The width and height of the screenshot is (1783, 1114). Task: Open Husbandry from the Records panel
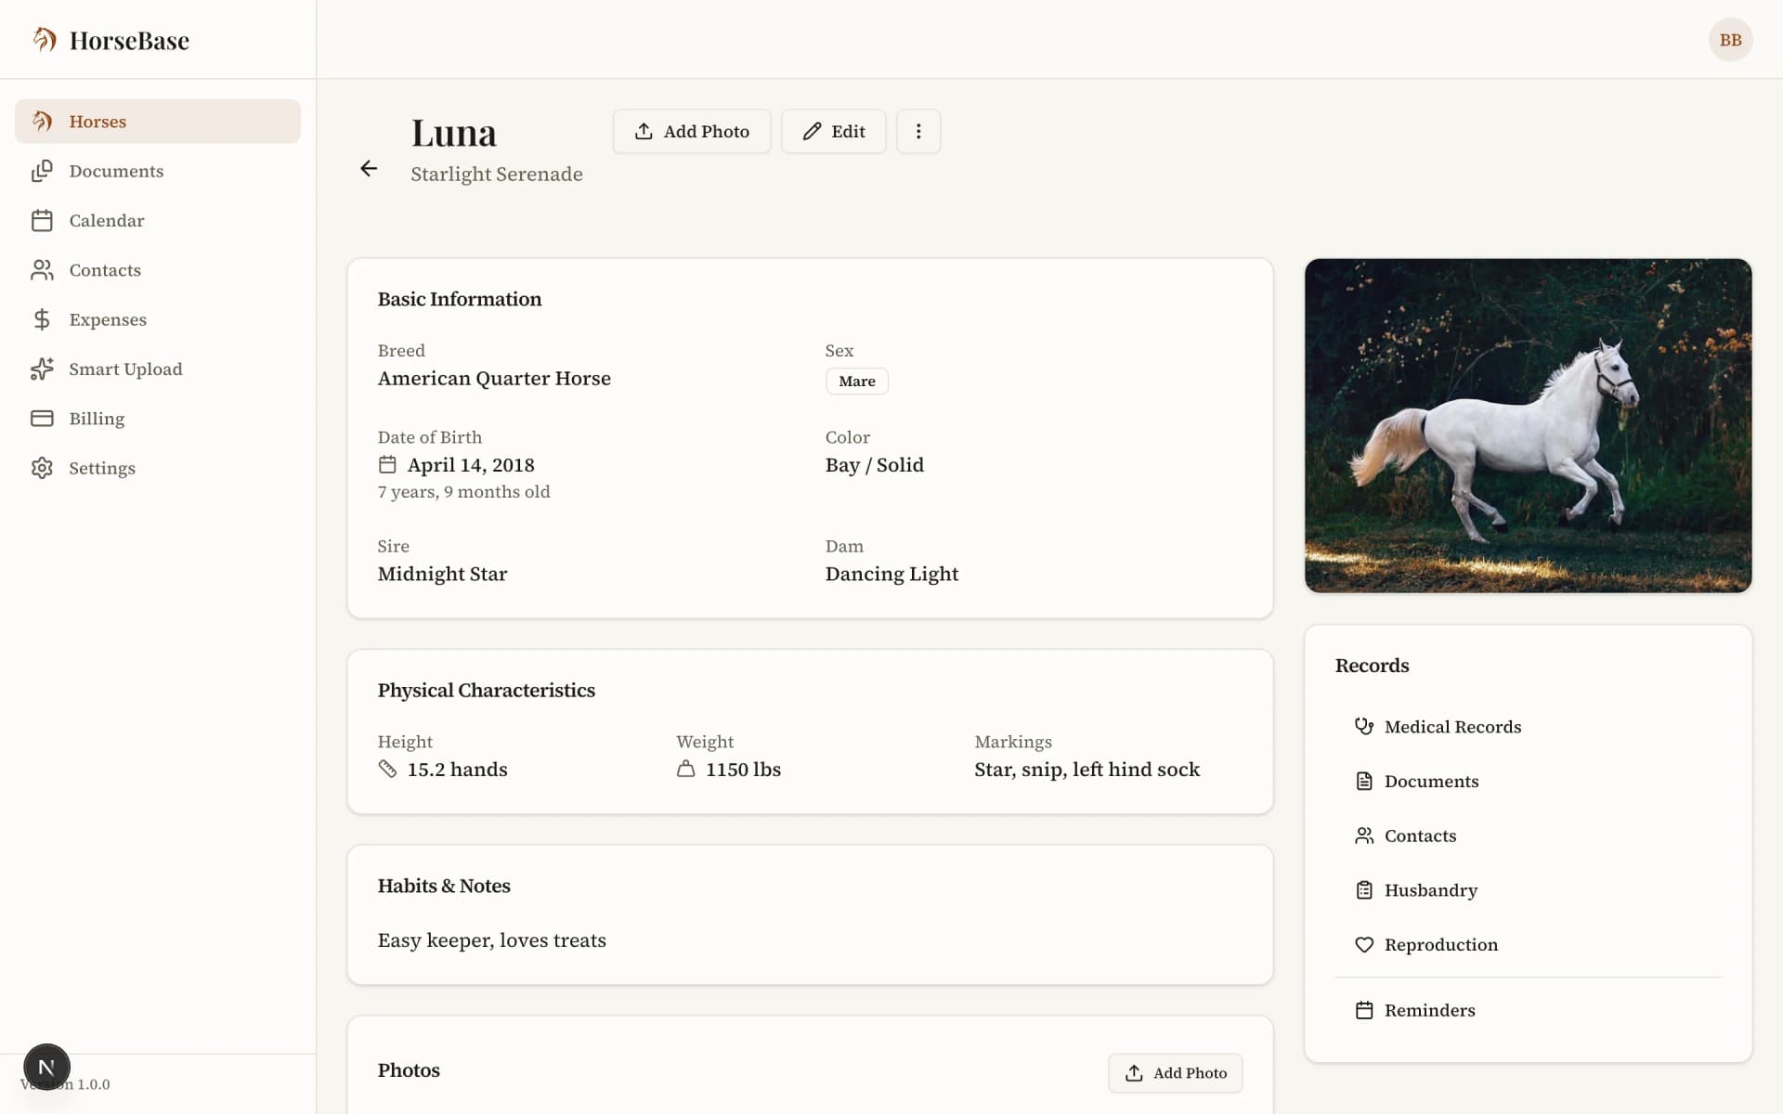1430,889
